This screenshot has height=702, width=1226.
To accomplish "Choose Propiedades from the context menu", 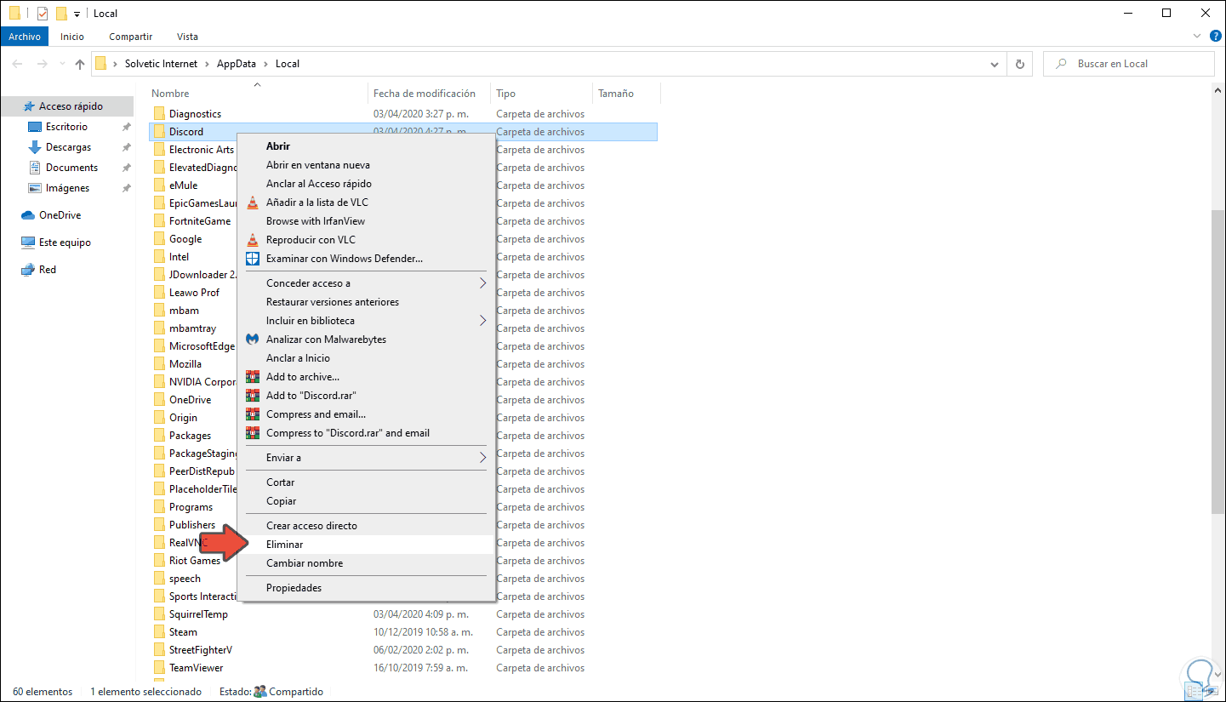I will pos(367,588).
